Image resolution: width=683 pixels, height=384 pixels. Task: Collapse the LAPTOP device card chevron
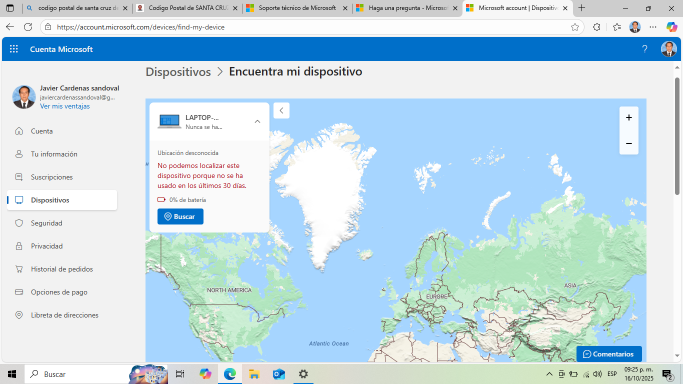click(x=257, y=121)
